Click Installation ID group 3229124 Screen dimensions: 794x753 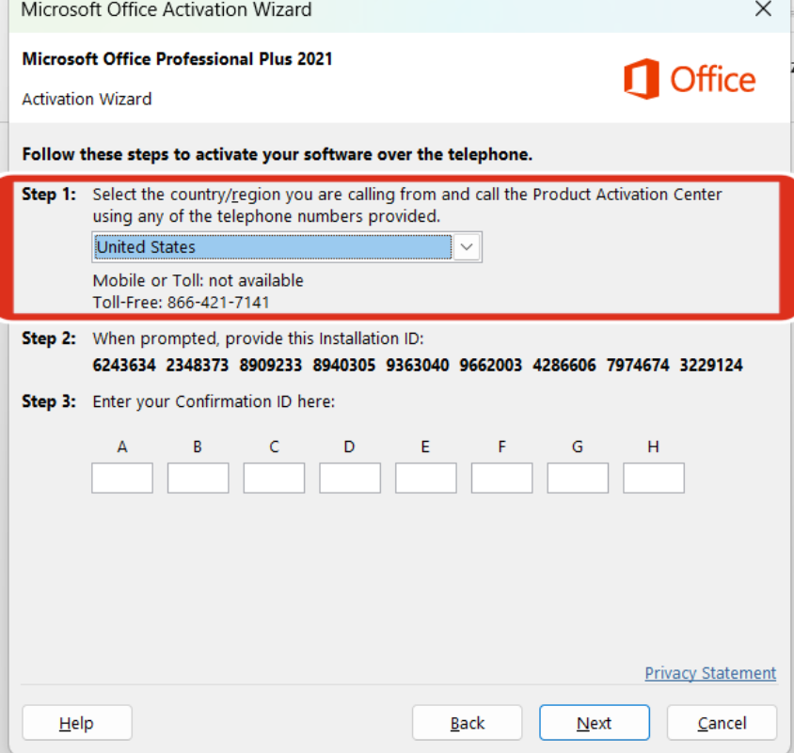711,365
